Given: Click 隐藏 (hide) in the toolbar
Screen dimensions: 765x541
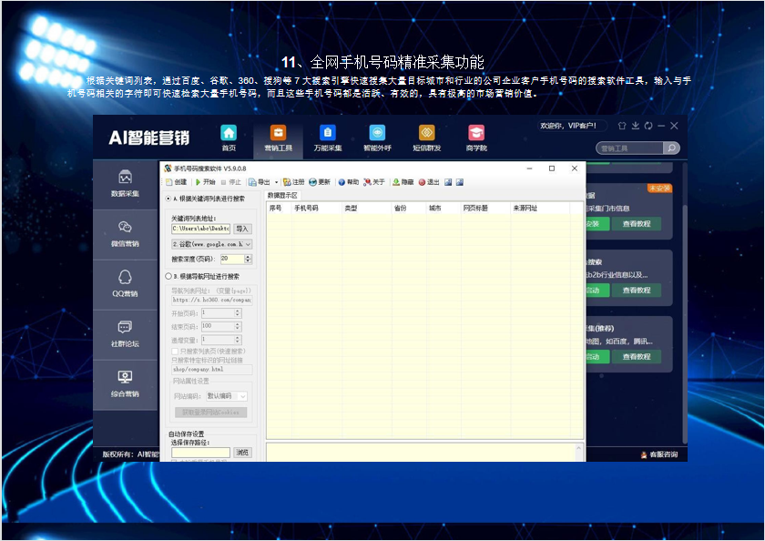Looking at the screenshot, I should coord(403,182).
